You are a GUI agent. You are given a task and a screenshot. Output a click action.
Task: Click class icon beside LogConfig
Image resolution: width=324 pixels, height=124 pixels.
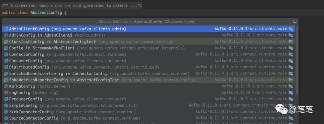6,93
